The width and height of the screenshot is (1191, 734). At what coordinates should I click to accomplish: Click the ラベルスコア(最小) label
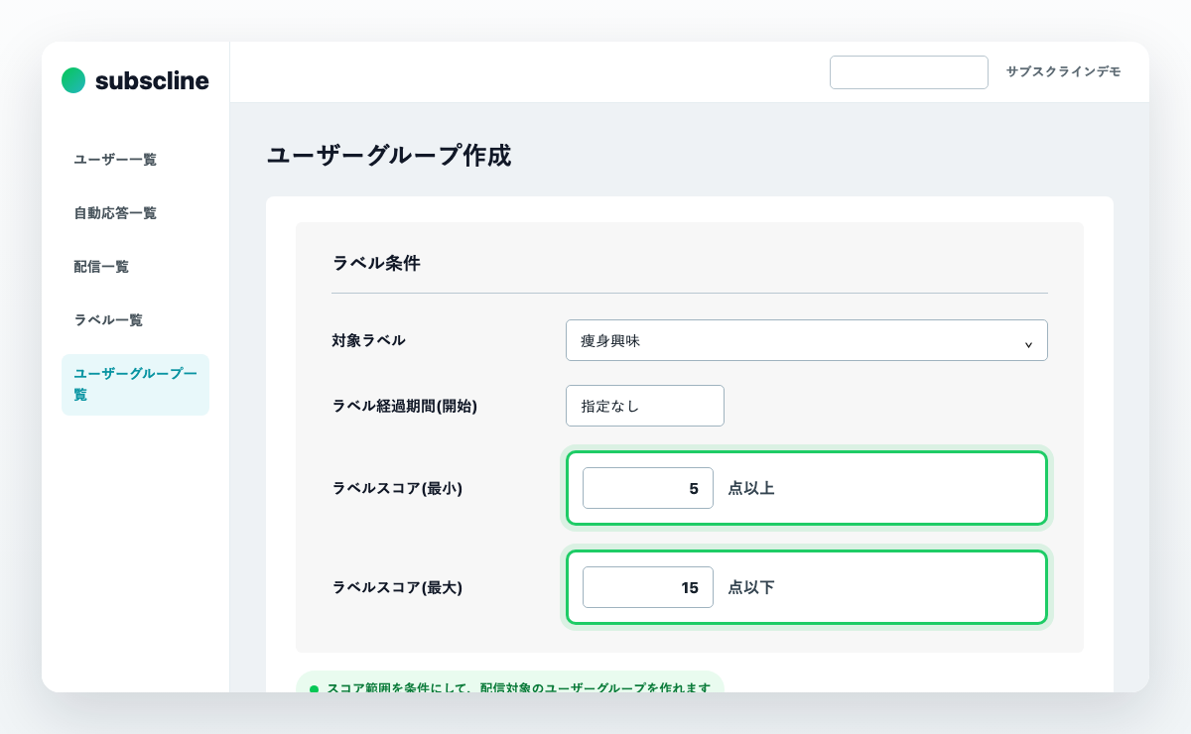pyautogui.click(x=397, y=488)
